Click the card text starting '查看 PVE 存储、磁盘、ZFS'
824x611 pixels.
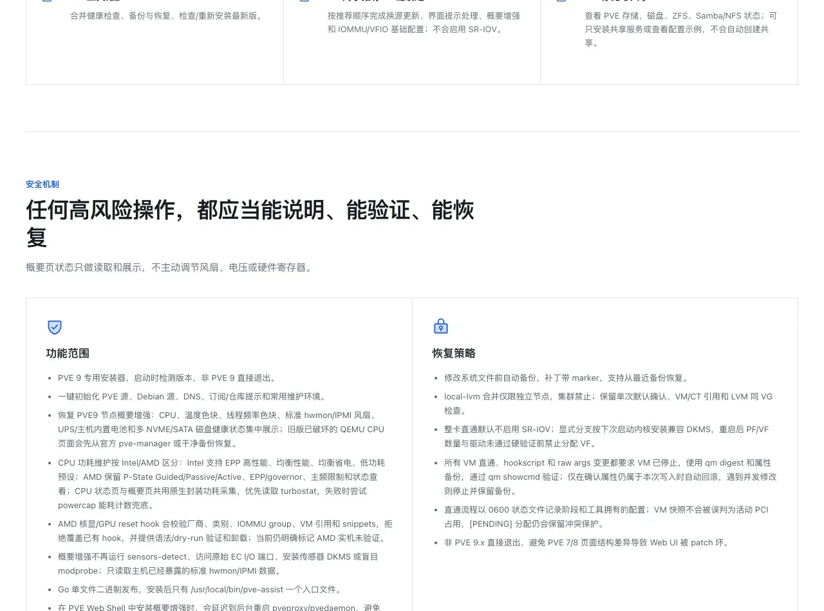click(681, 29)
